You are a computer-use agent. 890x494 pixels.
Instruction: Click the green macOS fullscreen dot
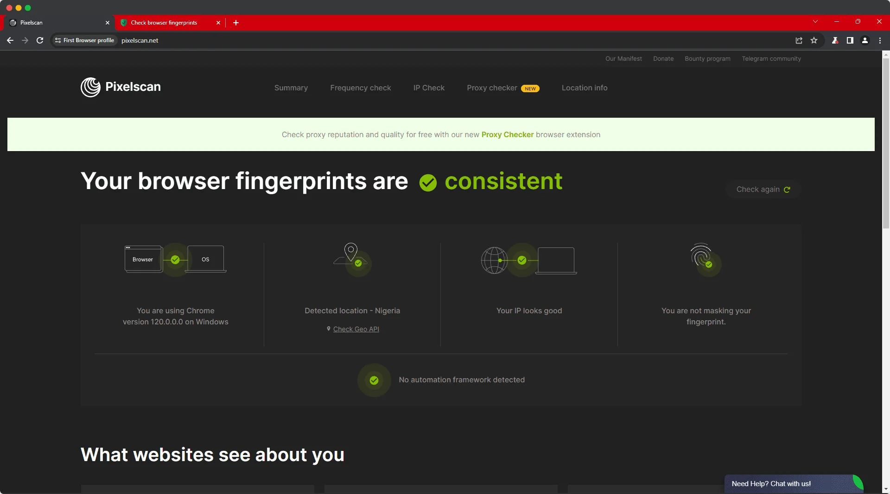28,8
